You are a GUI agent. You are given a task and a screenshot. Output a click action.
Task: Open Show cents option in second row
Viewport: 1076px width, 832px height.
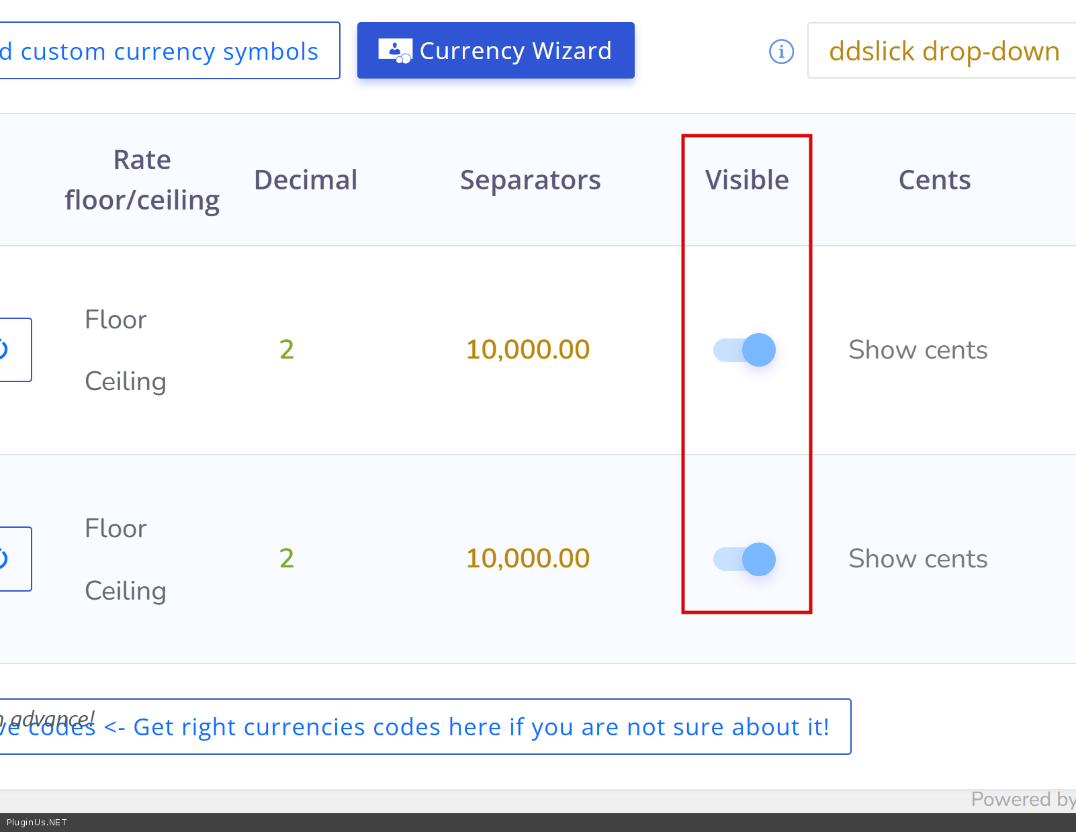(917, 559)
